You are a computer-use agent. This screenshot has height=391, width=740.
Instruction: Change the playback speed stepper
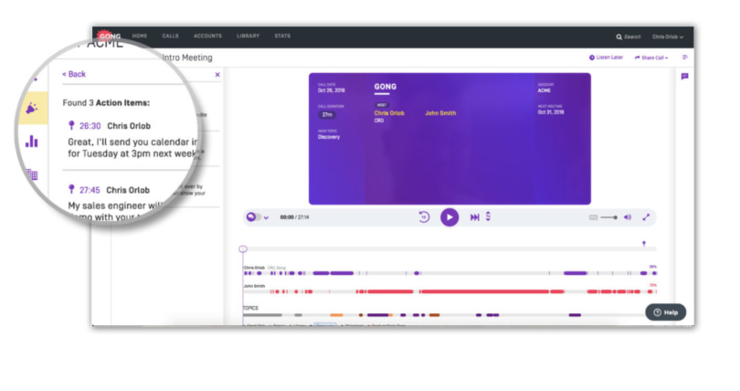(x=488, y=217)
